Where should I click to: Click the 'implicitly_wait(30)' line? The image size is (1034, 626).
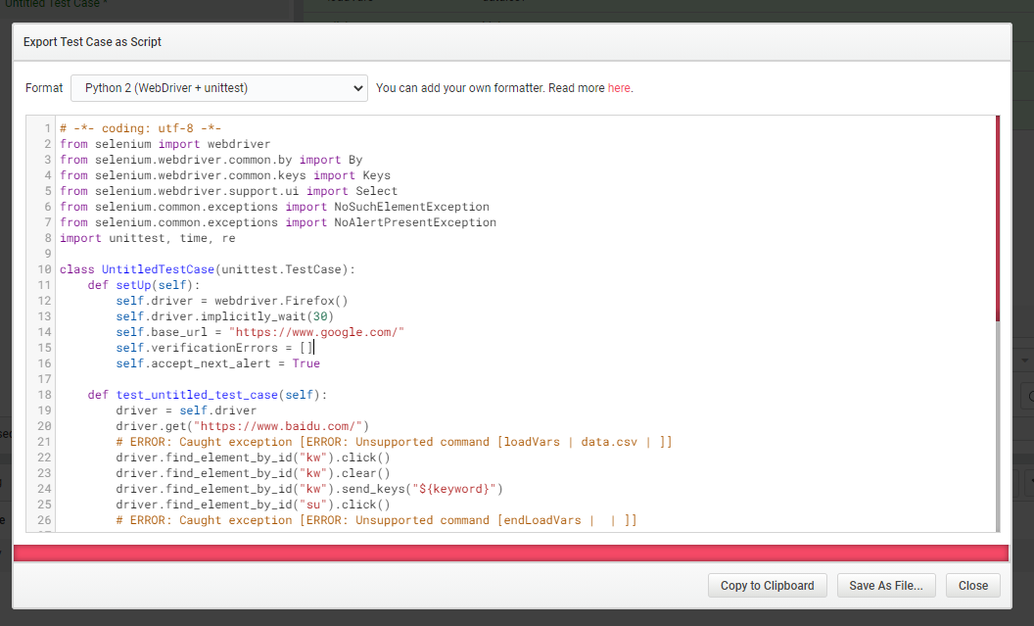pyautogui.click(x=225, y=316)
